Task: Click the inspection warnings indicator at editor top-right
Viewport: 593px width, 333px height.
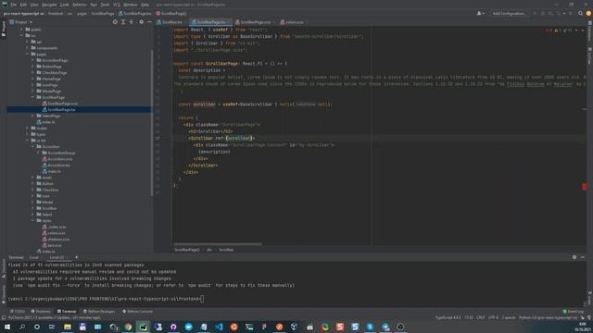Action: [x=559, y=31]
